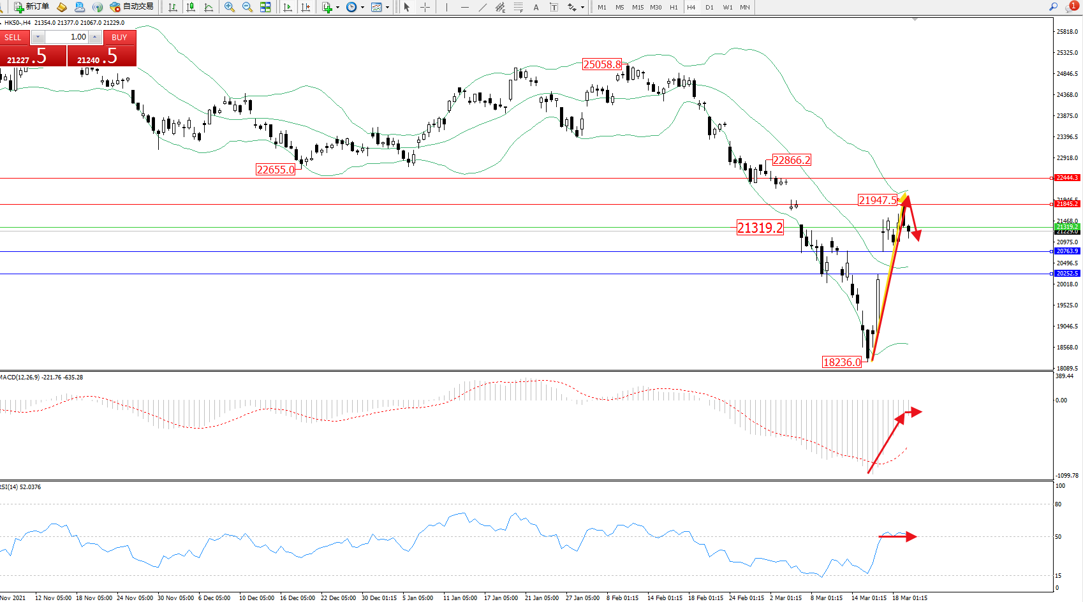Expand the periods clock dropdown arrow
Image resolution: width=1083 pixels, height=602 pixels.
click(x=362, y=8)
